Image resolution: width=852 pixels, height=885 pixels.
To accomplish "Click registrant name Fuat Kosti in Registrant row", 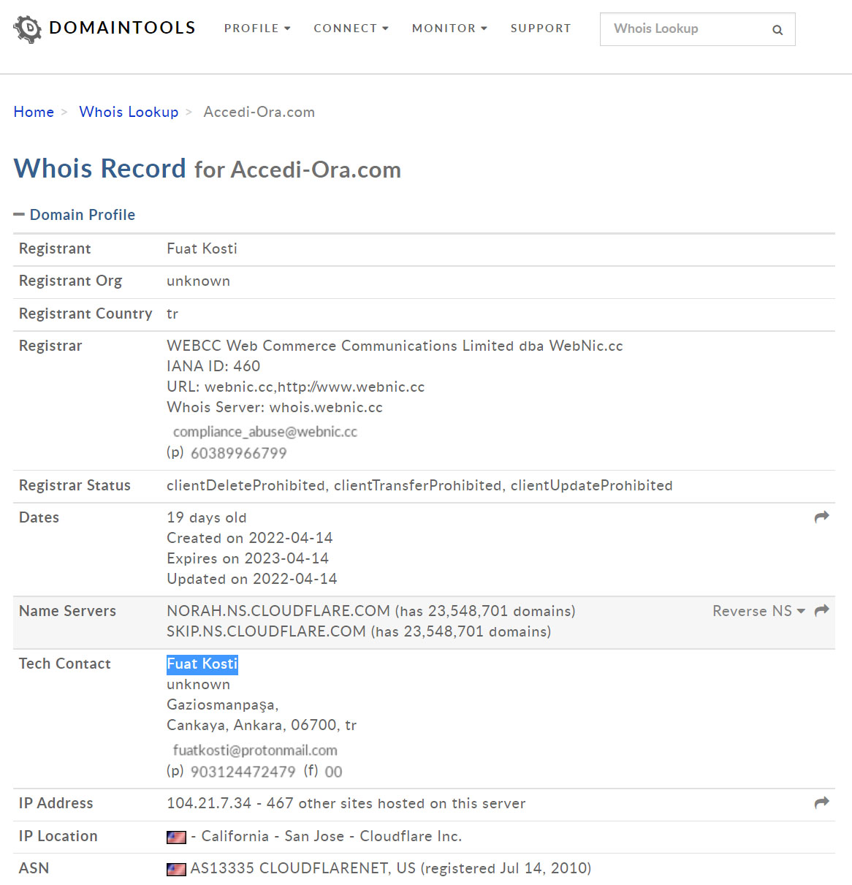I will 202,248.
